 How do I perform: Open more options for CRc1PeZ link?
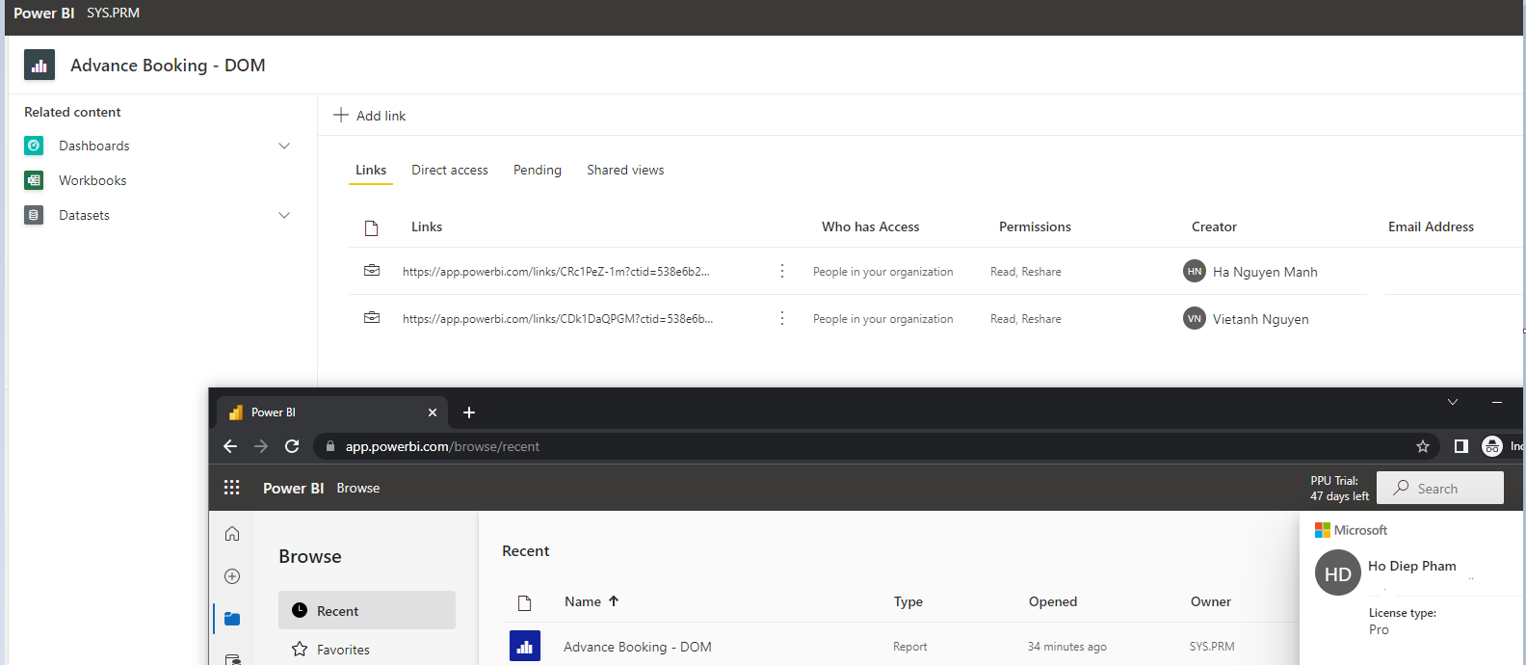click(x=782, y=271)
